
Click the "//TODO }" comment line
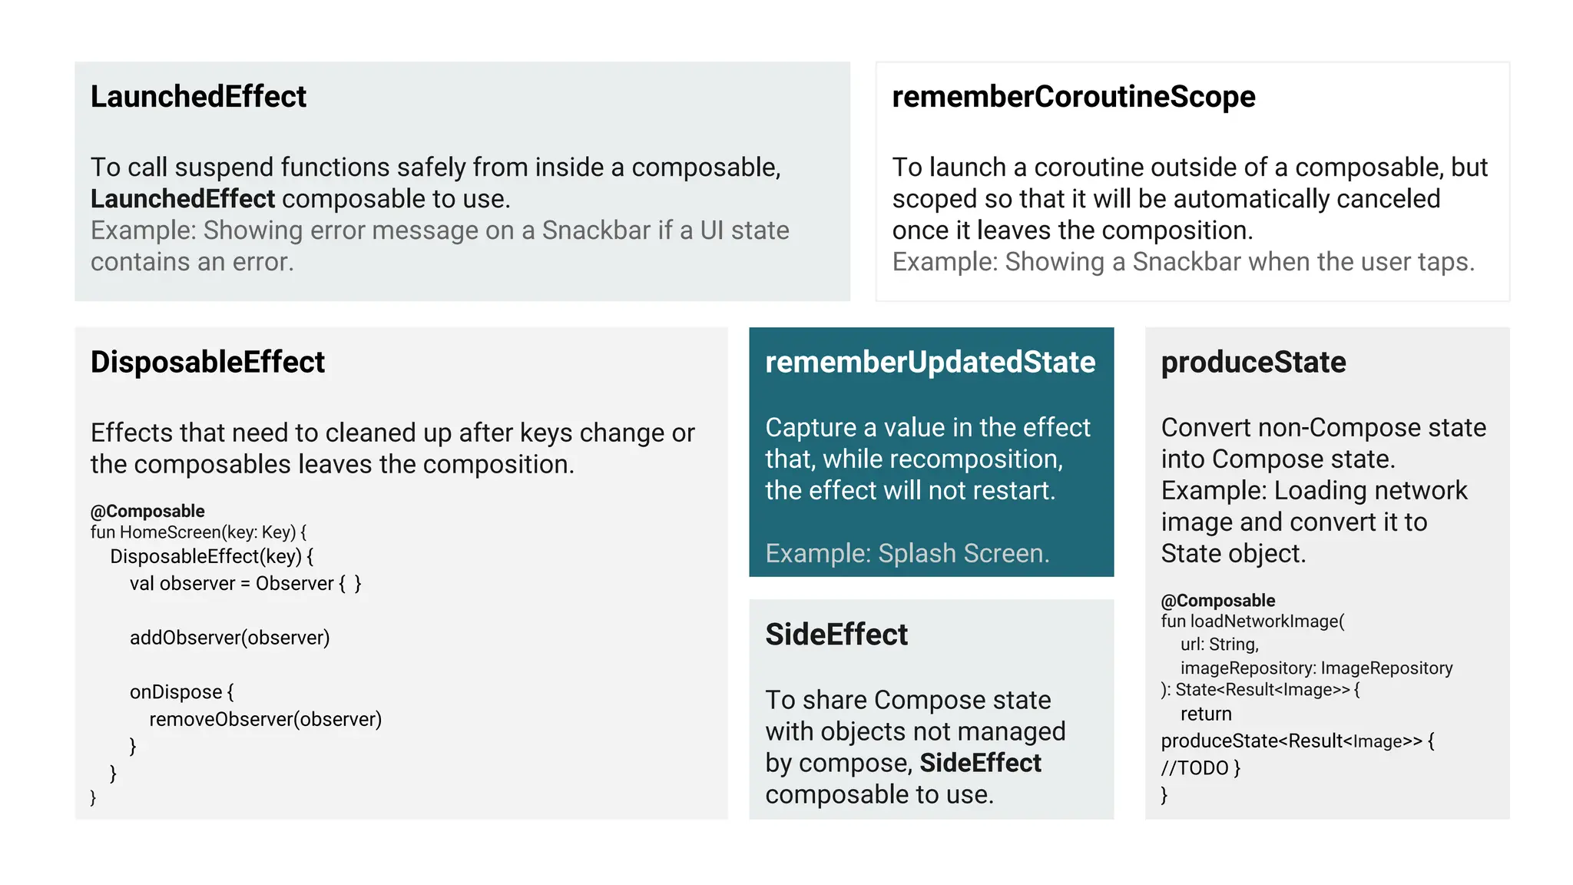click(x=1200, y=768)
